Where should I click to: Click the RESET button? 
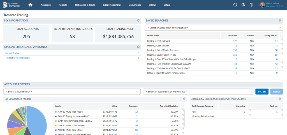277,92
